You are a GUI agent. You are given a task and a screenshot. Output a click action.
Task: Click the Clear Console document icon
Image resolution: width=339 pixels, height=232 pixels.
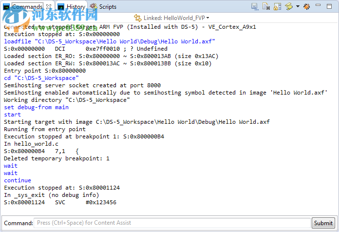pyautogui.click(x=266, y=6)
